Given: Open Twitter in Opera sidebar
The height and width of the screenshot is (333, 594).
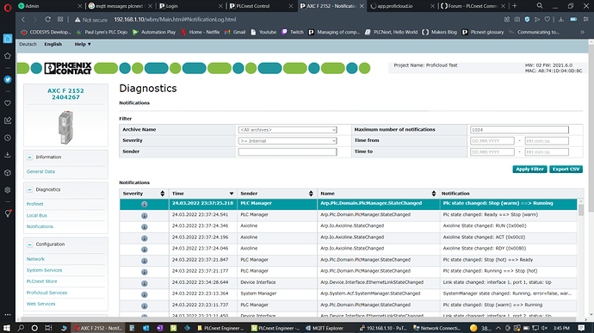Looking at the screenshot, I should (8, 79).
